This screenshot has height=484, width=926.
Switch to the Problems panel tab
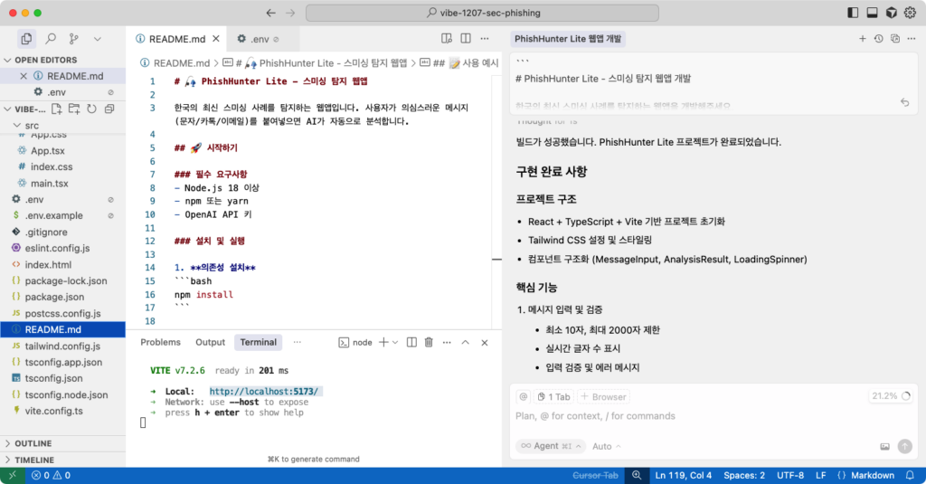point(160,343)
